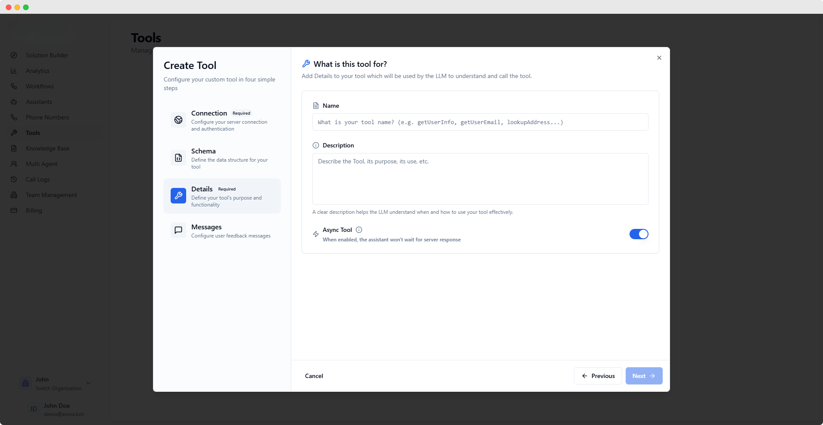Go to Call Logs in sidebar
Screen dimensions: 823x425
pos(37,179)
